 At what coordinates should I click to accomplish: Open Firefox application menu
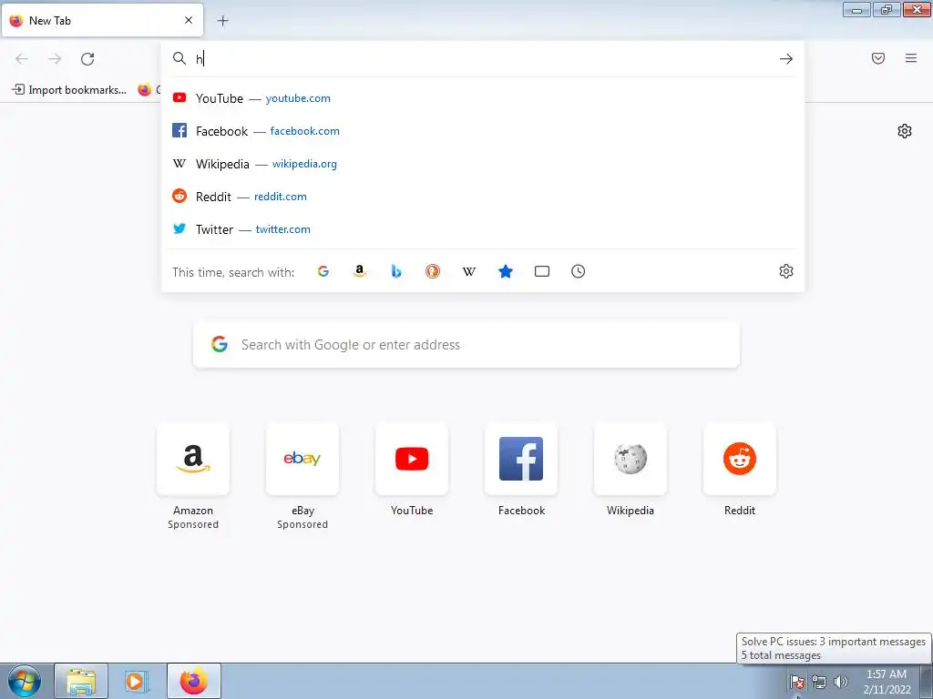pyautogui.click(x=911, y=58)
